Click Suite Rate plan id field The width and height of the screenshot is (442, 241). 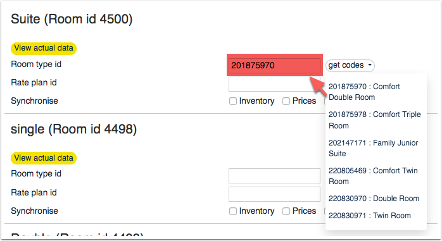point(274,84)
